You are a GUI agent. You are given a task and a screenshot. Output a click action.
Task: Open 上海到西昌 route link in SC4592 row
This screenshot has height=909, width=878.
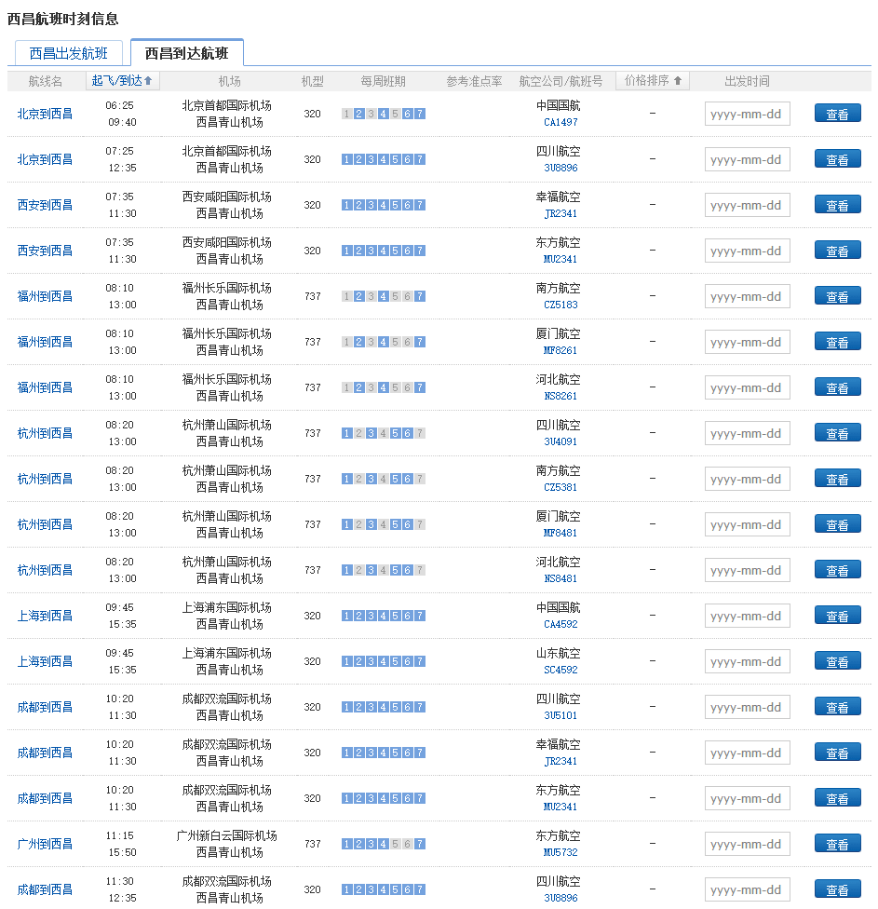(45, 661)
